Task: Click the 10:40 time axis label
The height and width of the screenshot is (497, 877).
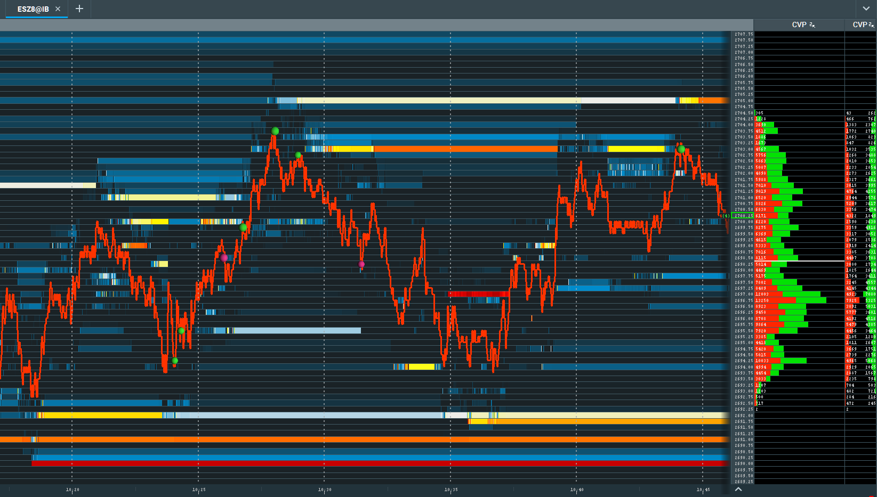Action: (577, 490)
